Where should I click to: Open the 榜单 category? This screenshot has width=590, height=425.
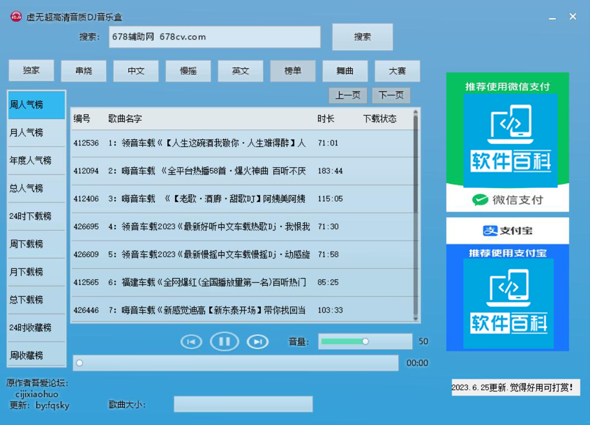click(x=293, y=71)
